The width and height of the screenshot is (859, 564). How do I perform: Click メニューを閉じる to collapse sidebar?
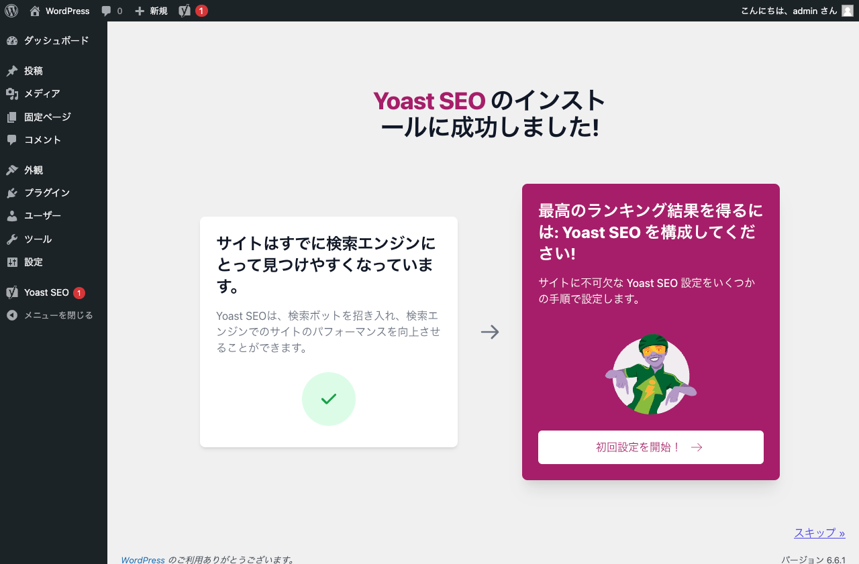click(x=58, y=315)
